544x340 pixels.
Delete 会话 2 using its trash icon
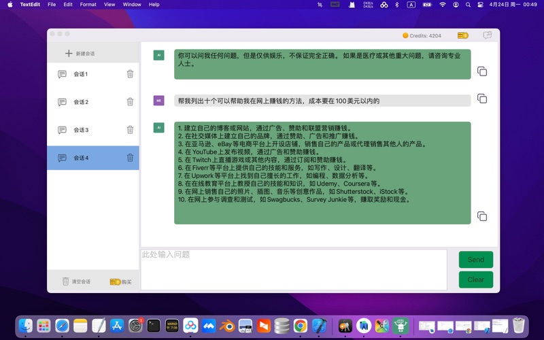(130, 102)
